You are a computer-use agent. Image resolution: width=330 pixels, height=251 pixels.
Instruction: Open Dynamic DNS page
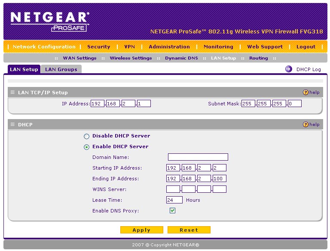(181, 58)
